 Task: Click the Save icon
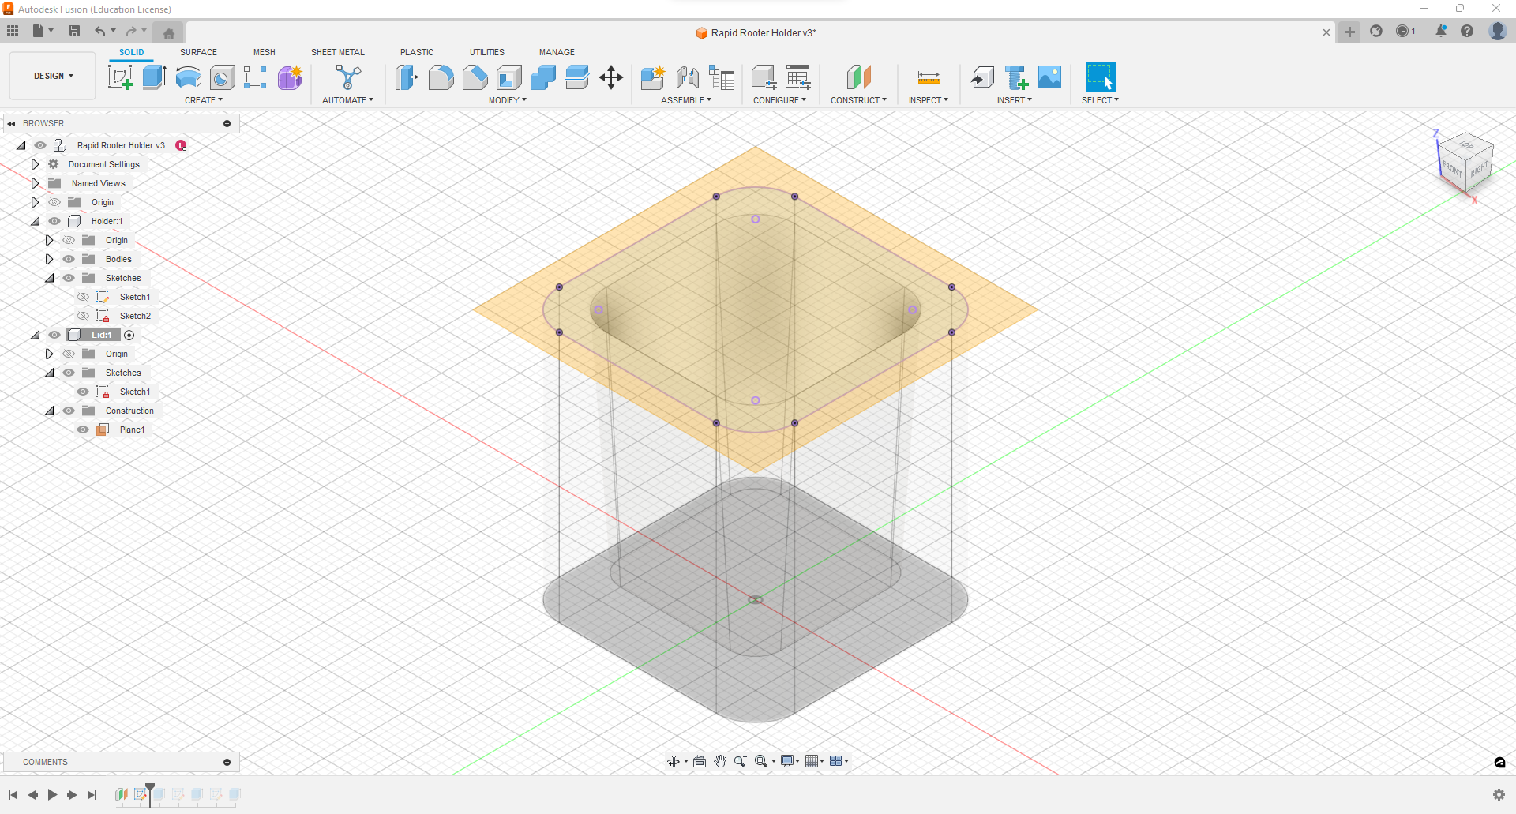click(x=74, y=31)
